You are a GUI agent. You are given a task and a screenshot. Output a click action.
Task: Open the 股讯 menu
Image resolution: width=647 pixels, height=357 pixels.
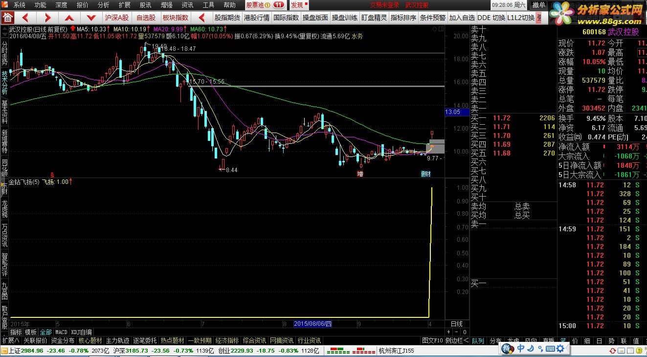coord(146,5)
